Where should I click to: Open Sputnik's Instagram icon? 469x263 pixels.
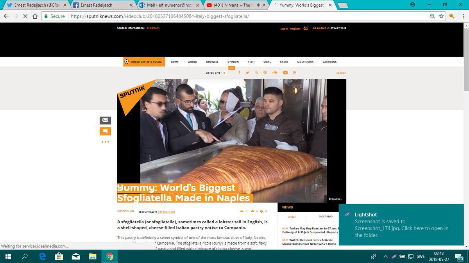click(x=256, y=73)
